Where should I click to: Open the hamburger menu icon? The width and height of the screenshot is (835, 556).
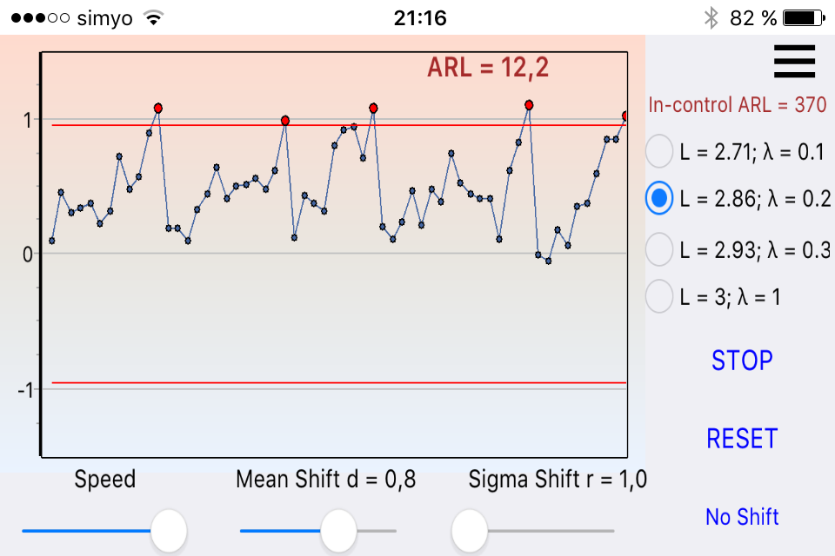point(794,61)
